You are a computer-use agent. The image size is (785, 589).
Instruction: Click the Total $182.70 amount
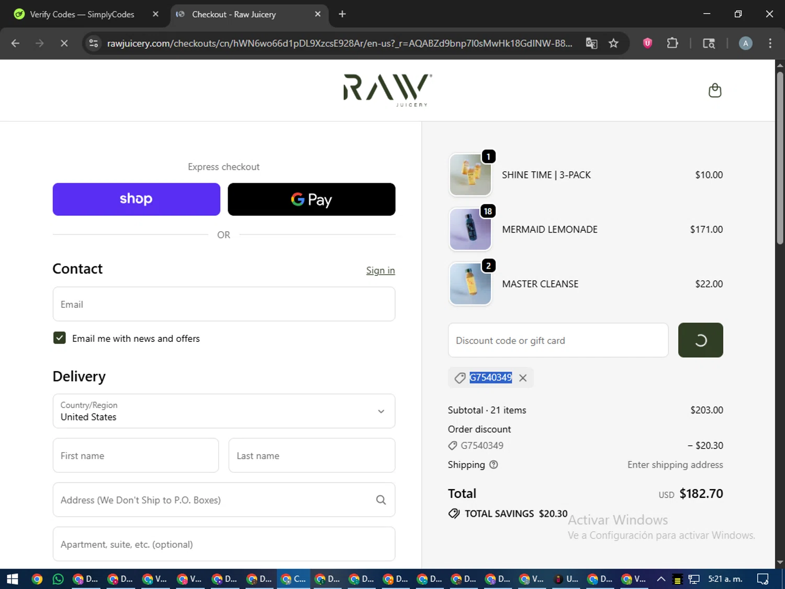(701, 494)
